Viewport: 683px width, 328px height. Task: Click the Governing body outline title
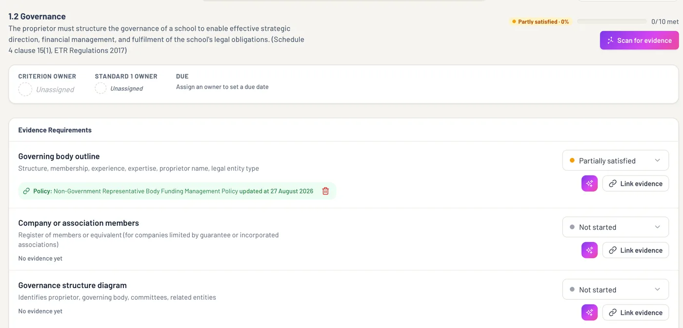coord(59,156)
